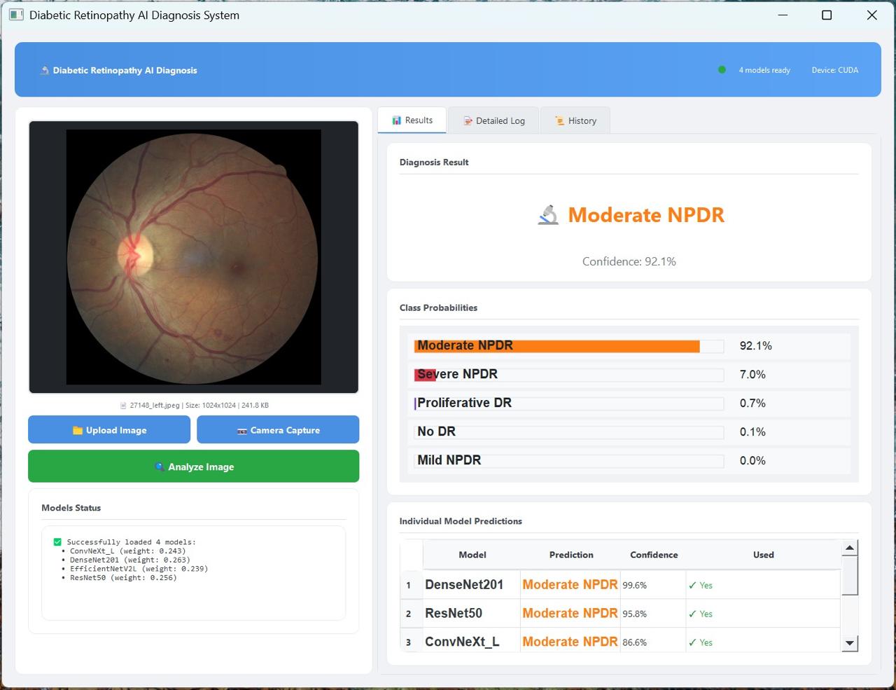Start analysis with the Analyze Image button
Viewport: 896px width, 690px height.
click(x=193, y=467)
